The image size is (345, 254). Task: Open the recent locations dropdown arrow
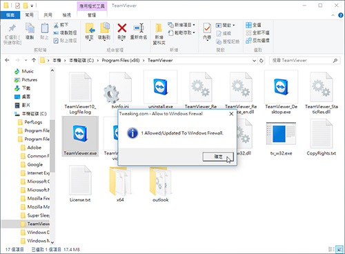click(x=26, y=60)
